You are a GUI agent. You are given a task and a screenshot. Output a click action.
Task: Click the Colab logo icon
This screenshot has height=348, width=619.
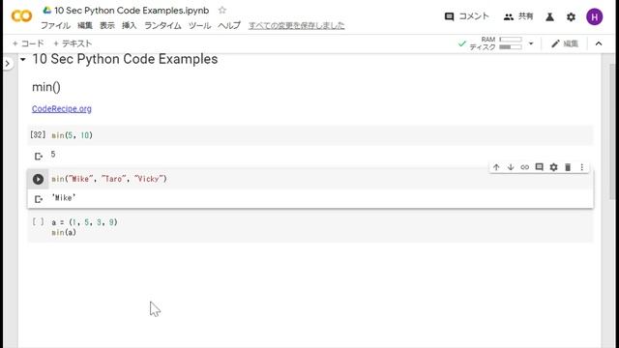click(x=21, y=16)
